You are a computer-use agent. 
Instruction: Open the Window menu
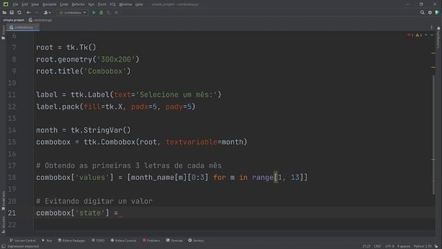pos(126,4)
